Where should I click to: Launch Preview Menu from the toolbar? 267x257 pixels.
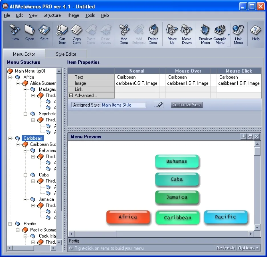pos(205,34)
